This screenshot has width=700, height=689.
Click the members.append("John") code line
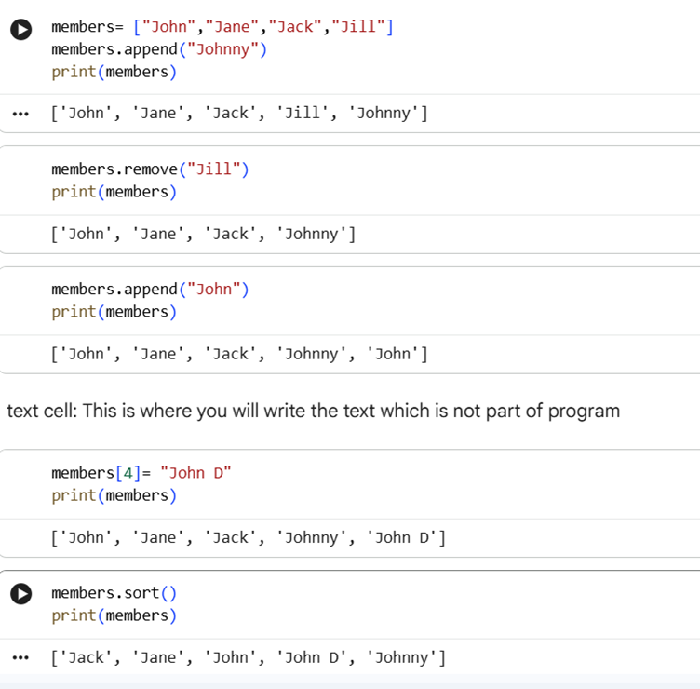pyautogui.click(x=150, y=289)
